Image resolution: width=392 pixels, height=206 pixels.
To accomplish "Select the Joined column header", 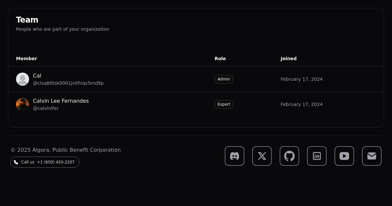I will tap(288, 59).
